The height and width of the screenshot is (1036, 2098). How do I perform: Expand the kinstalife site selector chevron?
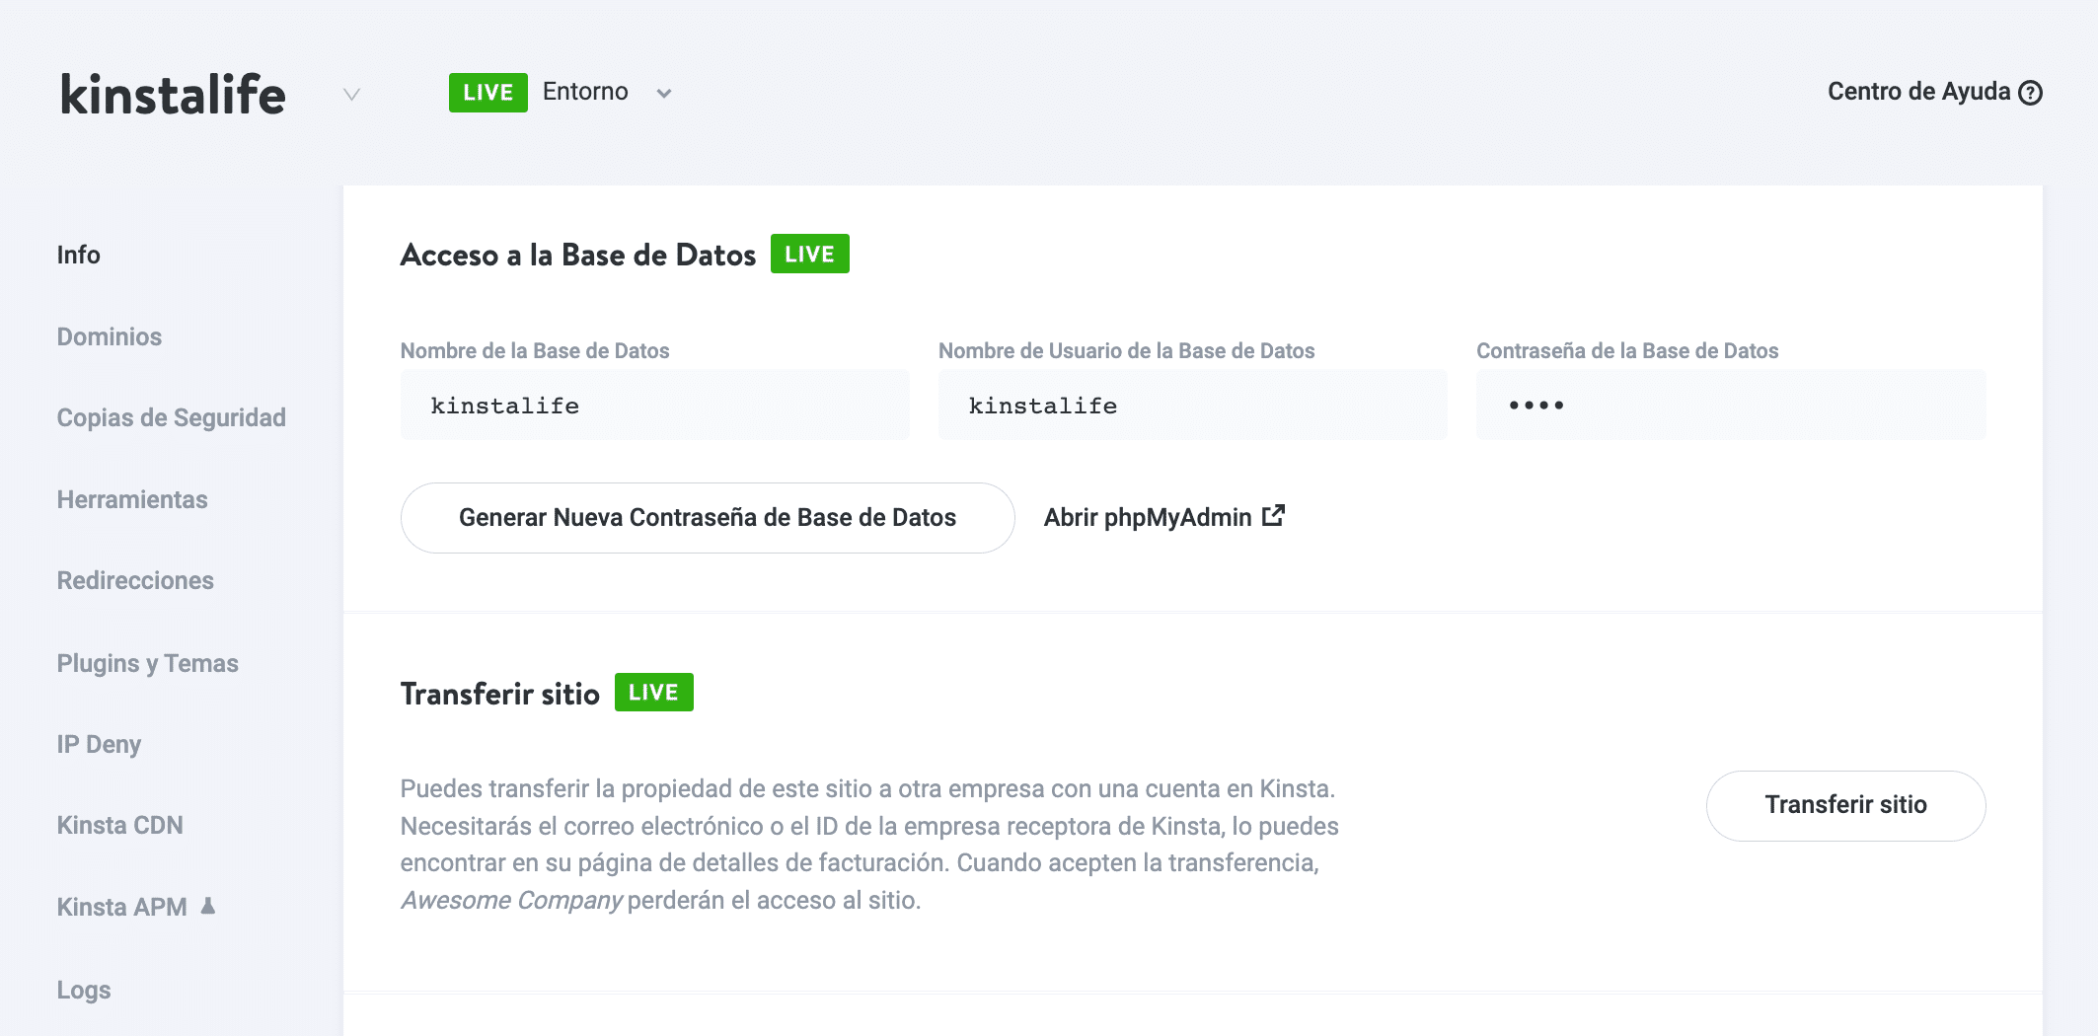click(x=351, y=95)
